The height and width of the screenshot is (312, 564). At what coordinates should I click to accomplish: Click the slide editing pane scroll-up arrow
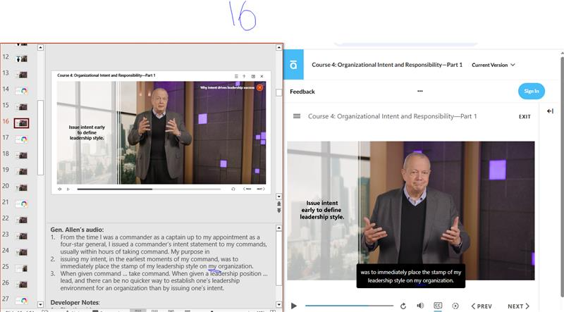(278, 47)
